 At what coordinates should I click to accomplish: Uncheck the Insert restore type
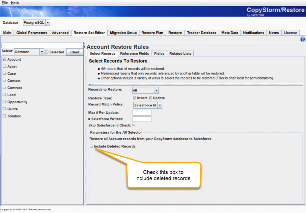click(135, 98)
